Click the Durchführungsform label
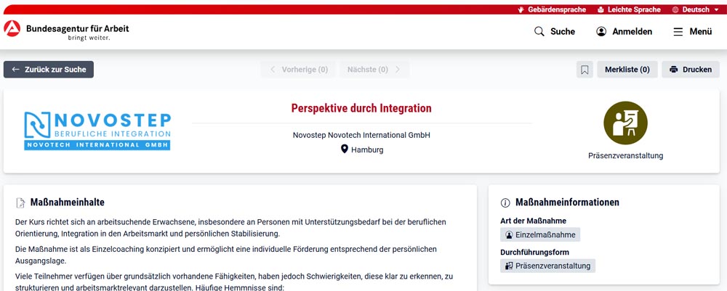This screenshot has width=727, height=291. (534, 252)
